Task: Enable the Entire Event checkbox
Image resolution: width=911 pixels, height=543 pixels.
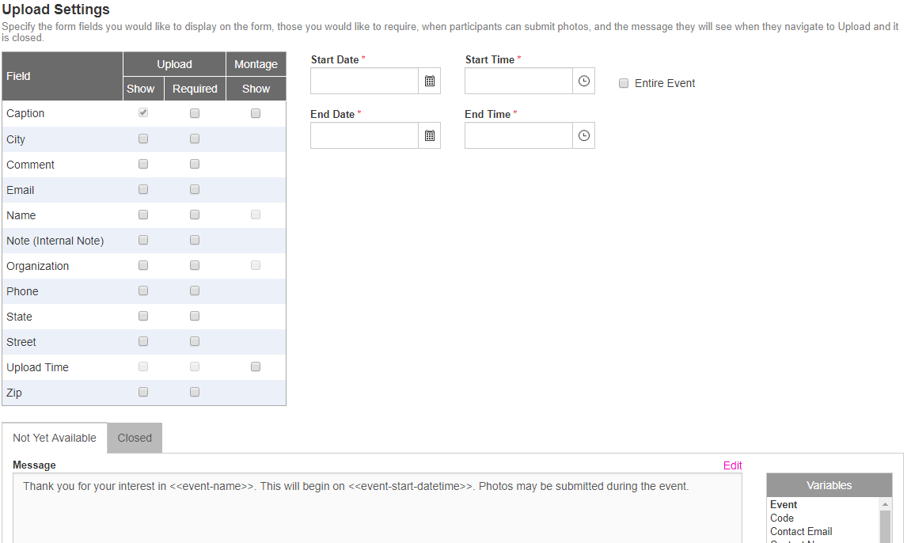Action: (624, 83)
